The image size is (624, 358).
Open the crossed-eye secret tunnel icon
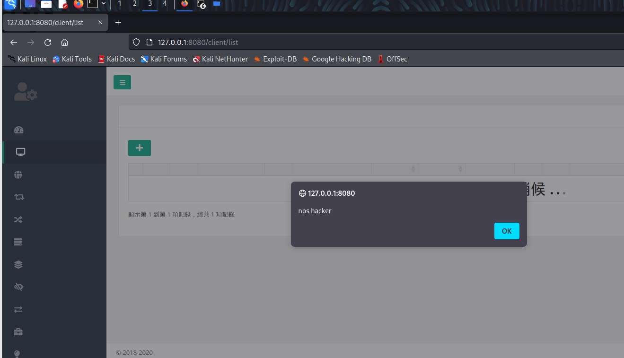[18, 287]
